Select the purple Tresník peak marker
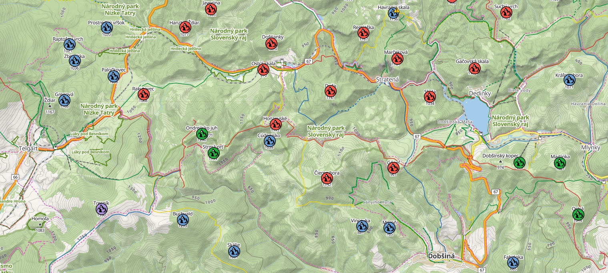Image resolution: width=608 pixels, height=273 pixels. (x=102, y=209)
